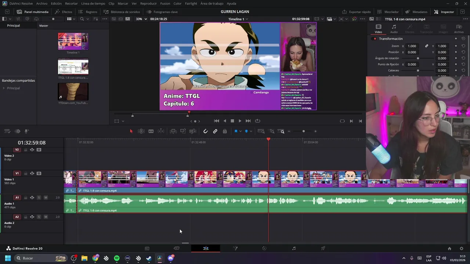Open media pool three-dot options menu
Screen dimensions: 470x264
click(105, 19)
